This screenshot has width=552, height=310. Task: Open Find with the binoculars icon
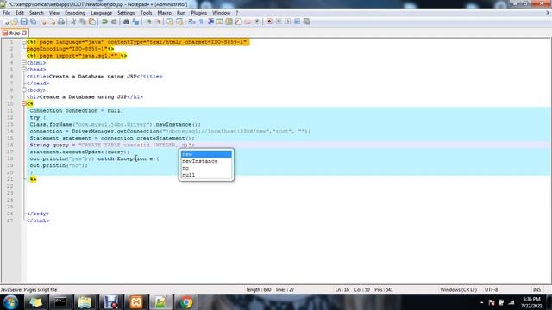[126, 22]
